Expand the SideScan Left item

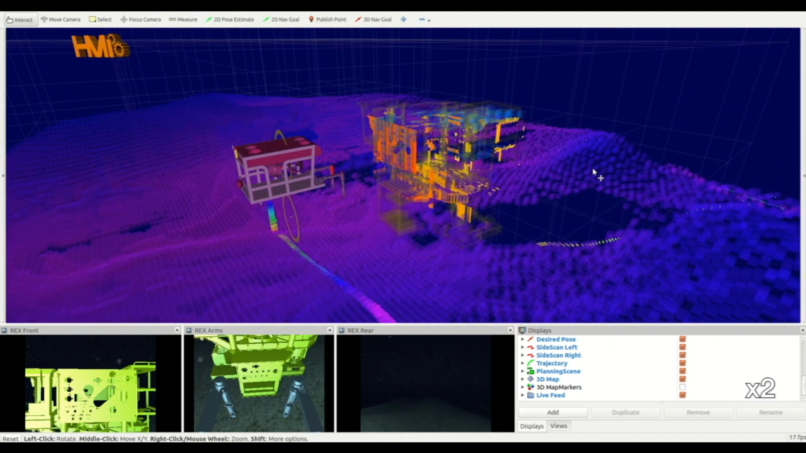coord(523,347)
